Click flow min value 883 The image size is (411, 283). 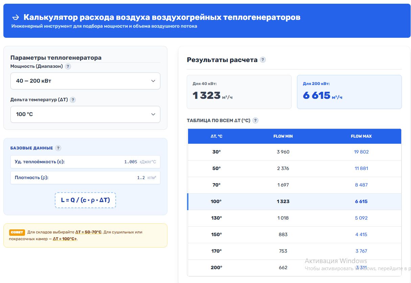[283, 234]
